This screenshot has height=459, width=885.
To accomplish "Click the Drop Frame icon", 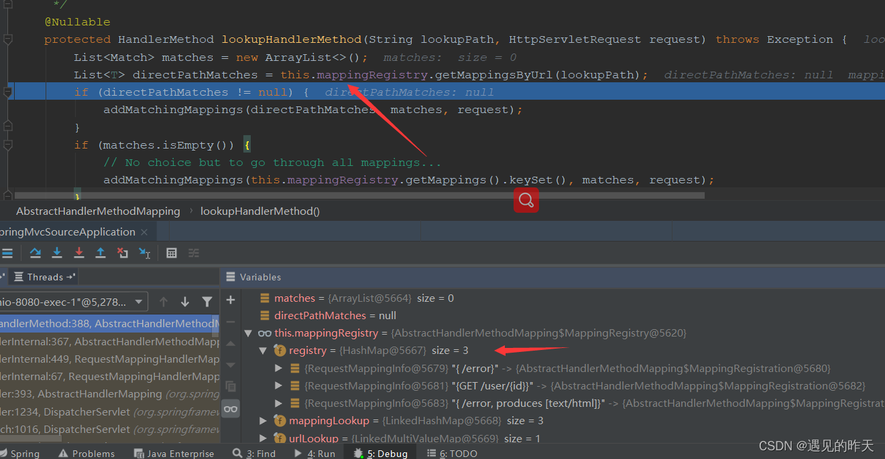I will (x=122, y=253).
